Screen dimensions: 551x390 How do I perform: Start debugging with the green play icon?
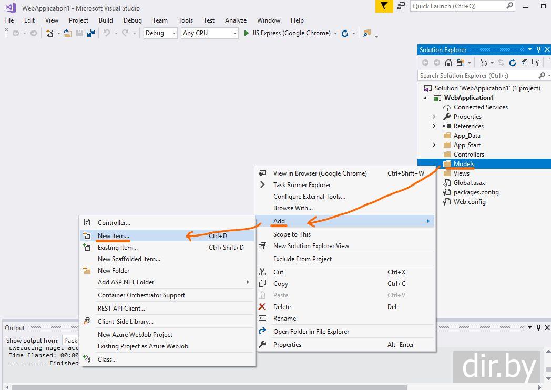(x=247, y=33)
